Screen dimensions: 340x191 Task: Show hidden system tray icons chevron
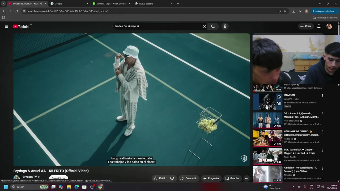[x=293, y=187]
